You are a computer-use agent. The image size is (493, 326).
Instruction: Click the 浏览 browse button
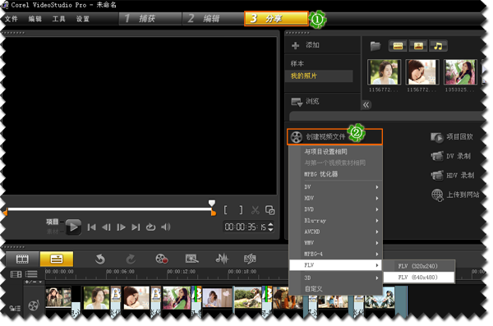click(x=306, y=102)
